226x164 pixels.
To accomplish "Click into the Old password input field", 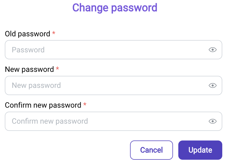I will pos(114,50).
